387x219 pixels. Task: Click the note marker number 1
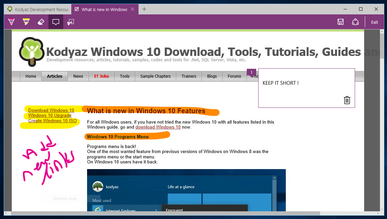(251, 73)
